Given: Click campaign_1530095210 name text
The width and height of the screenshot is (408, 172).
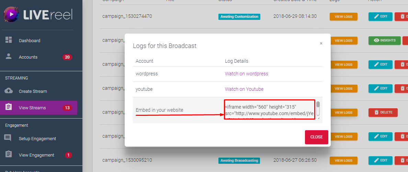Looking at the screenshot, I should click(127, 160).
